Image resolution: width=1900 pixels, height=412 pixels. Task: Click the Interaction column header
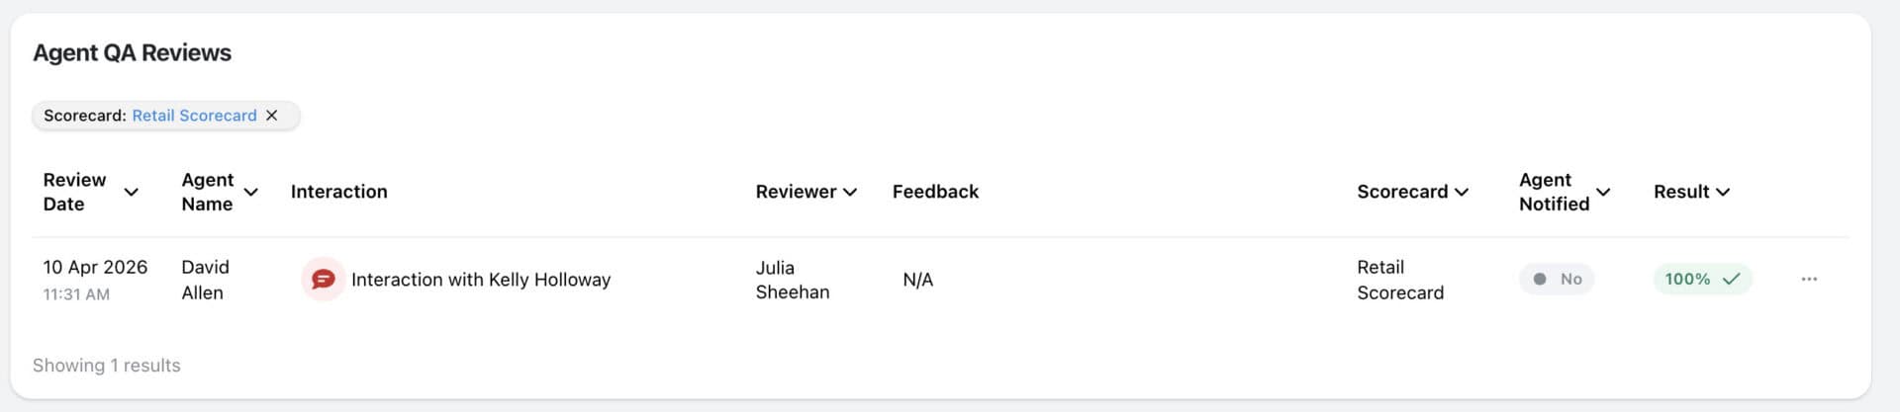pos(338,192)
